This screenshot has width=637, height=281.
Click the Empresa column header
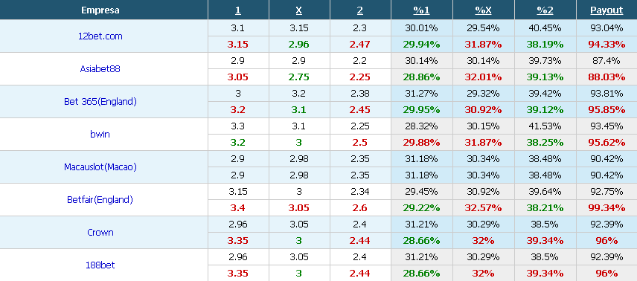pos(100,10)
